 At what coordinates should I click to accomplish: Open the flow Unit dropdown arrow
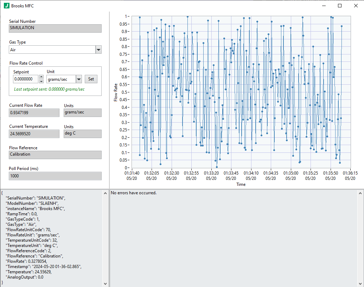click(x=79, y=79)
